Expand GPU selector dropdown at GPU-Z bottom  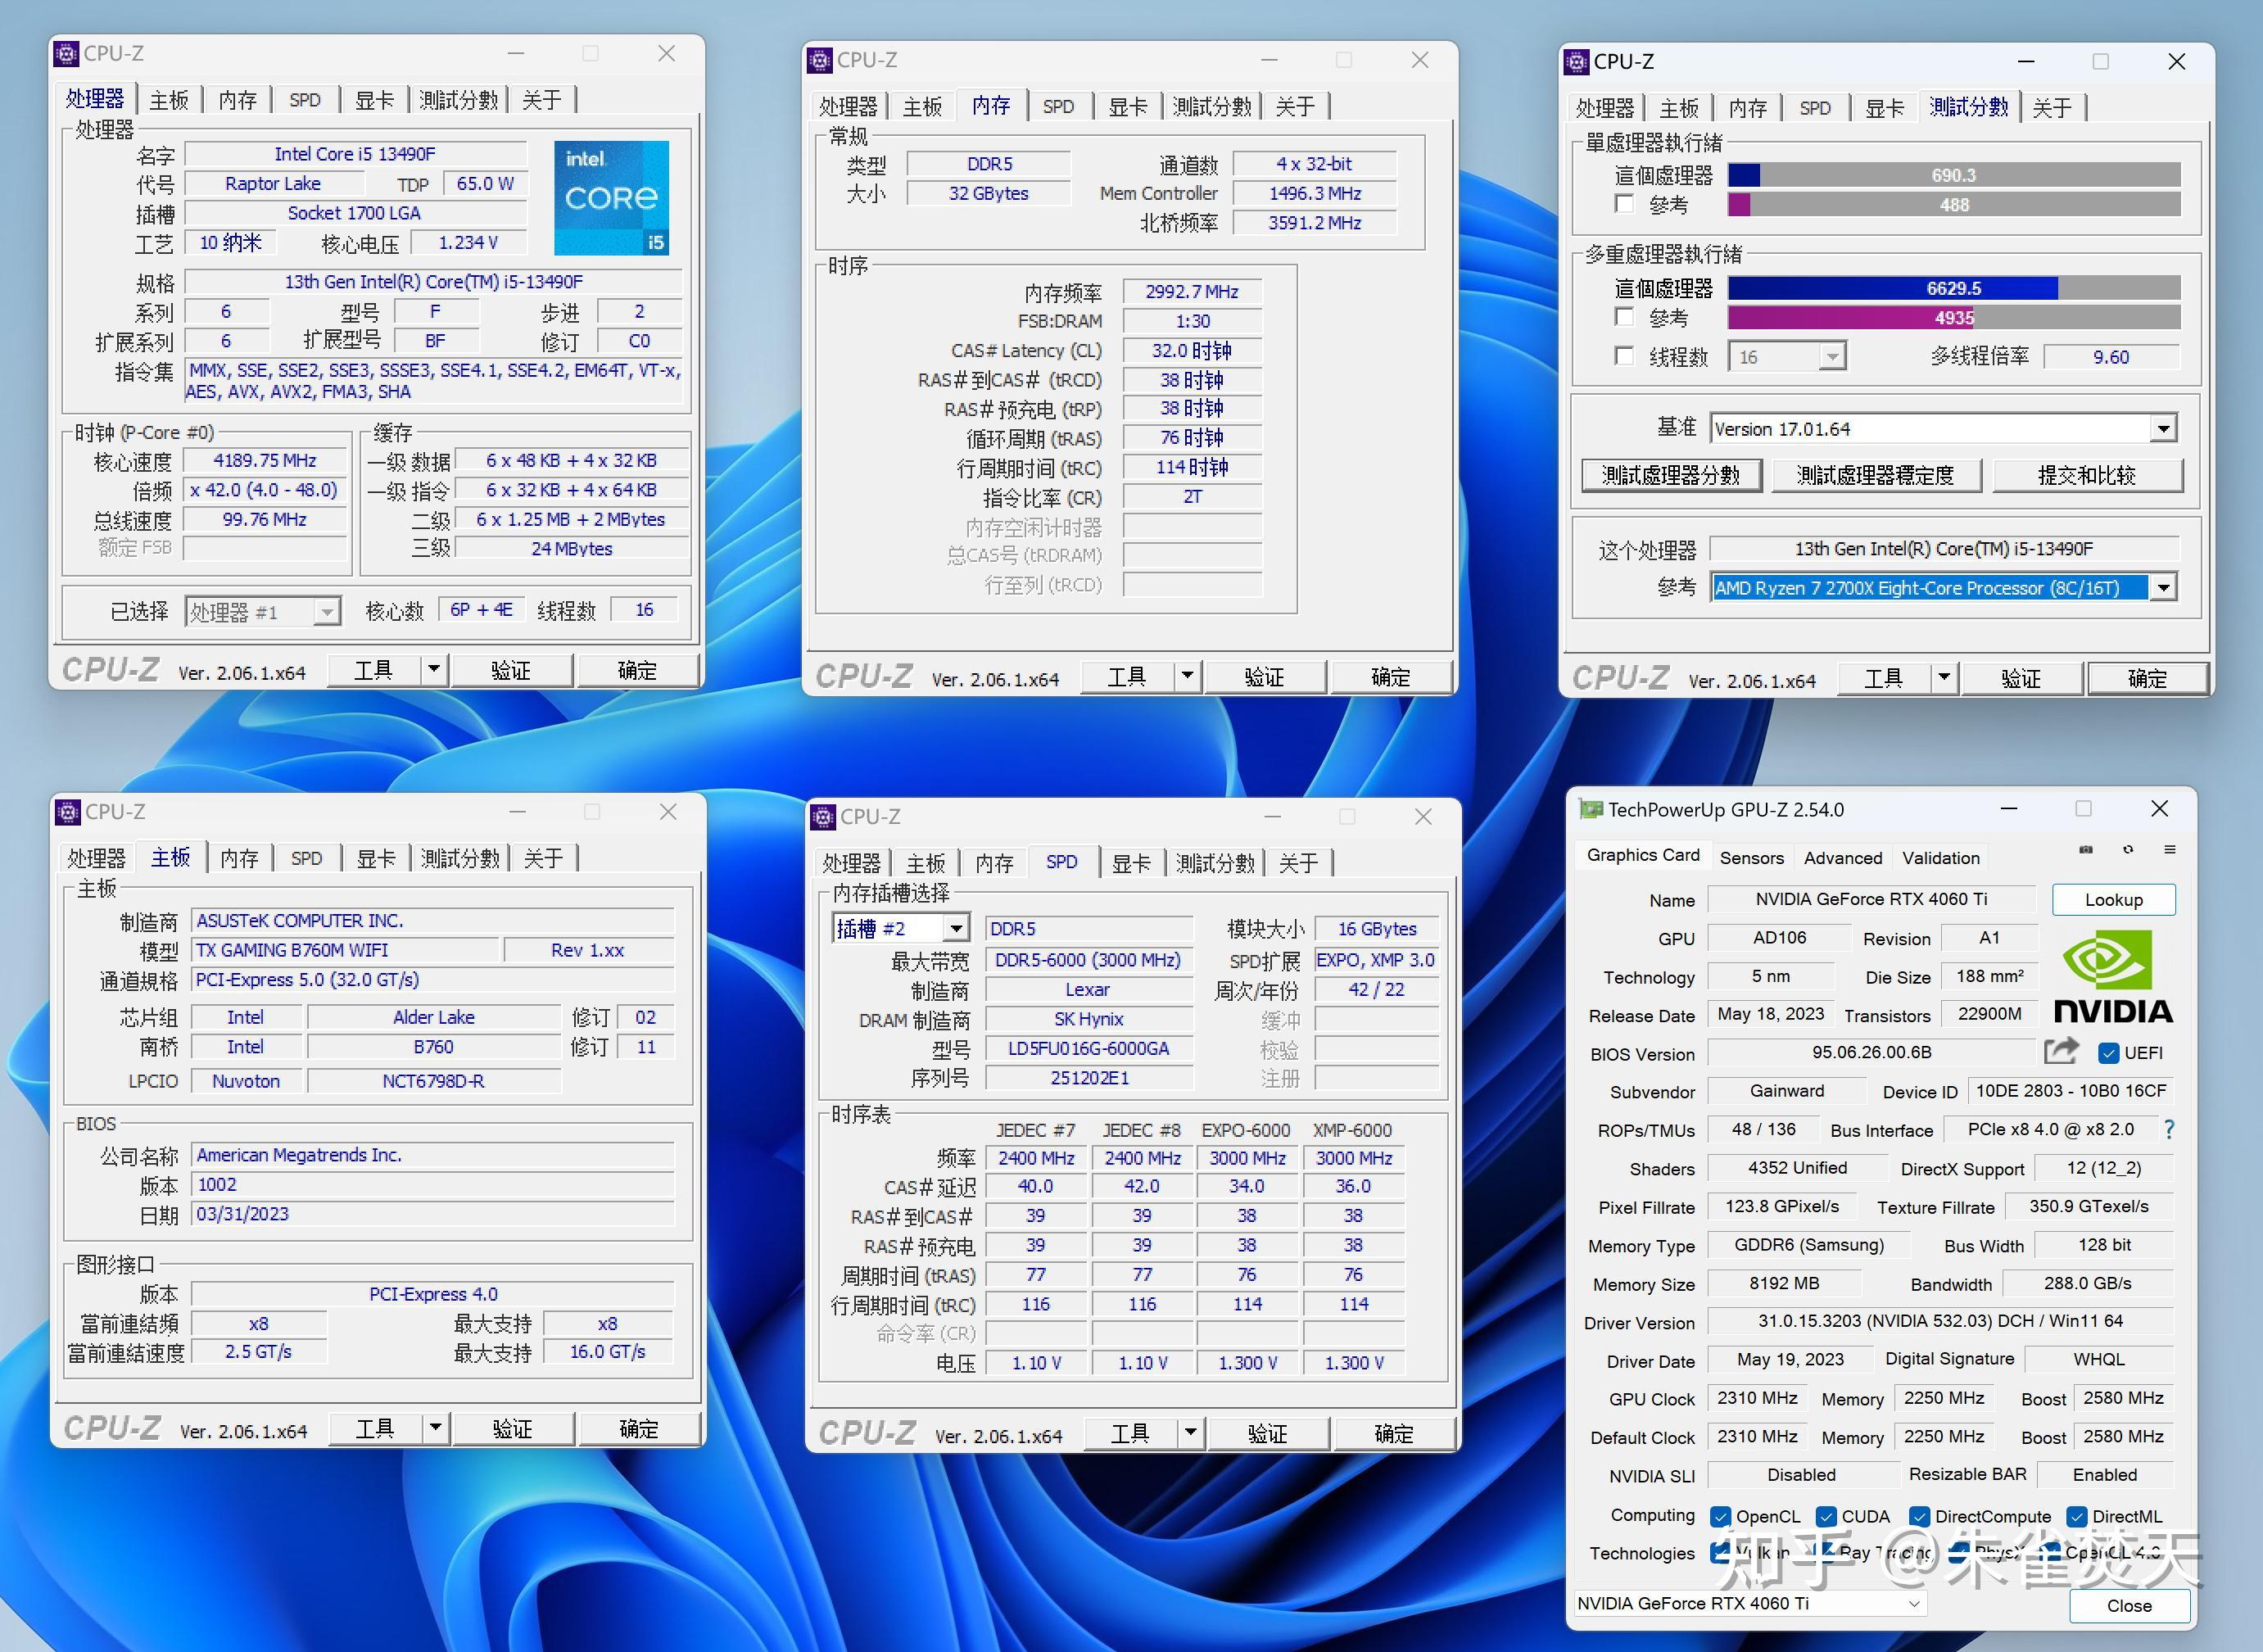(1913, 1603)
